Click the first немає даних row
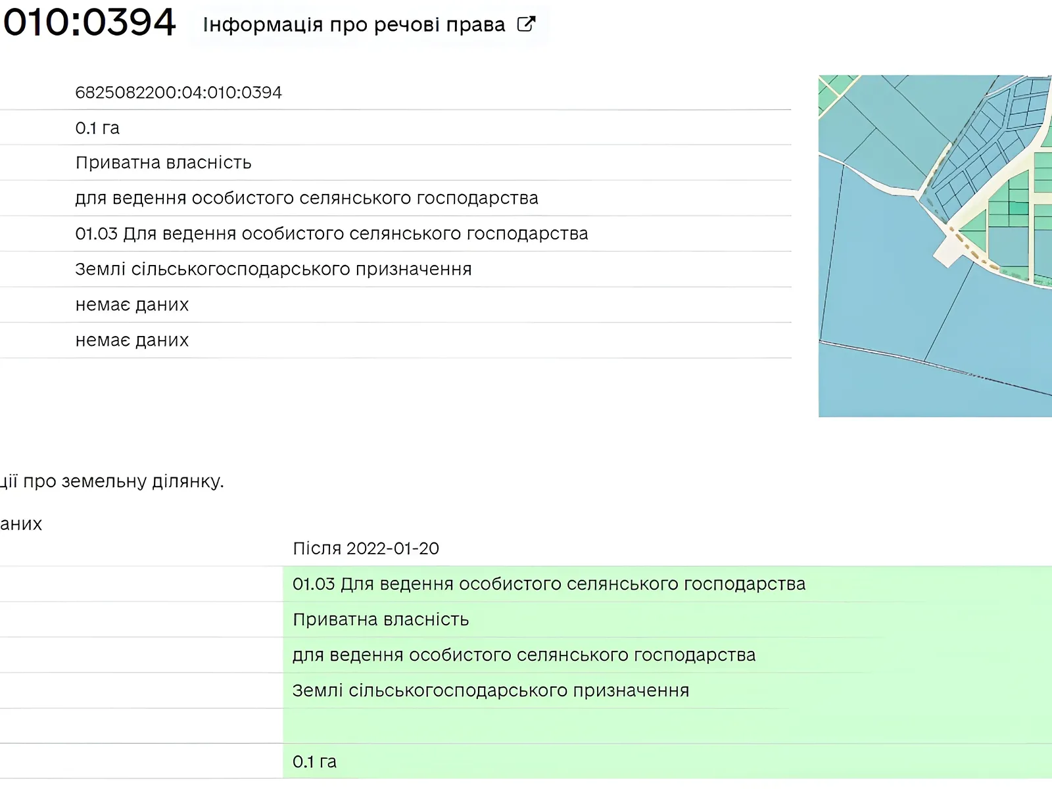 131,305
